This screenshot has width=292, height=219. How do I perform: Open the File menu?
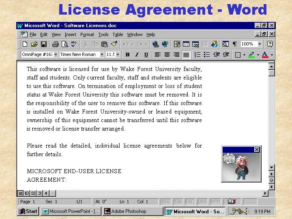pos(33,34)
